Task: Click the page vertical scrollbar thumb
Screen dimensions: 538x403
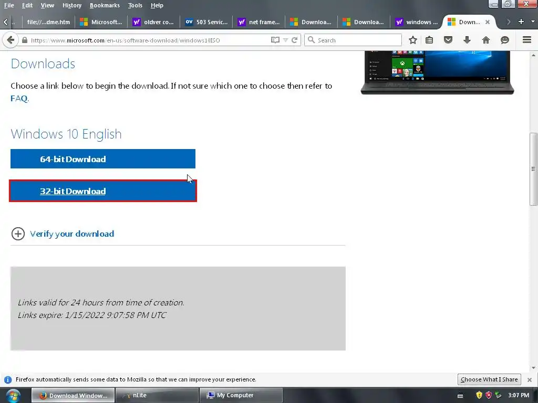Action: click(533, 169)
